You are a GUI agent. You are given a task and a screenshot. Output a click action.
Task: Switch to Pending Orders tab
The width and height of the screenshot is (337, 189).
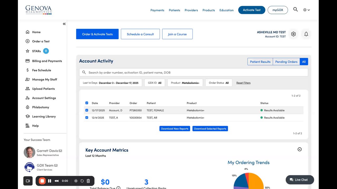coord(286,62)
